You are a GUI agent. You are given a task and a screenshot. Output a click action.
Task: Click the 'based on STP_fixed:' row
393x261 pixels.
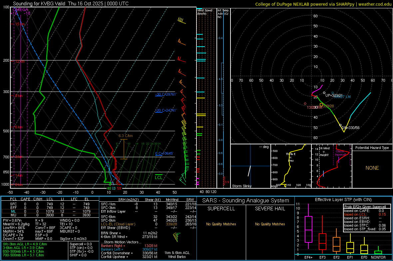coord(365,229)
